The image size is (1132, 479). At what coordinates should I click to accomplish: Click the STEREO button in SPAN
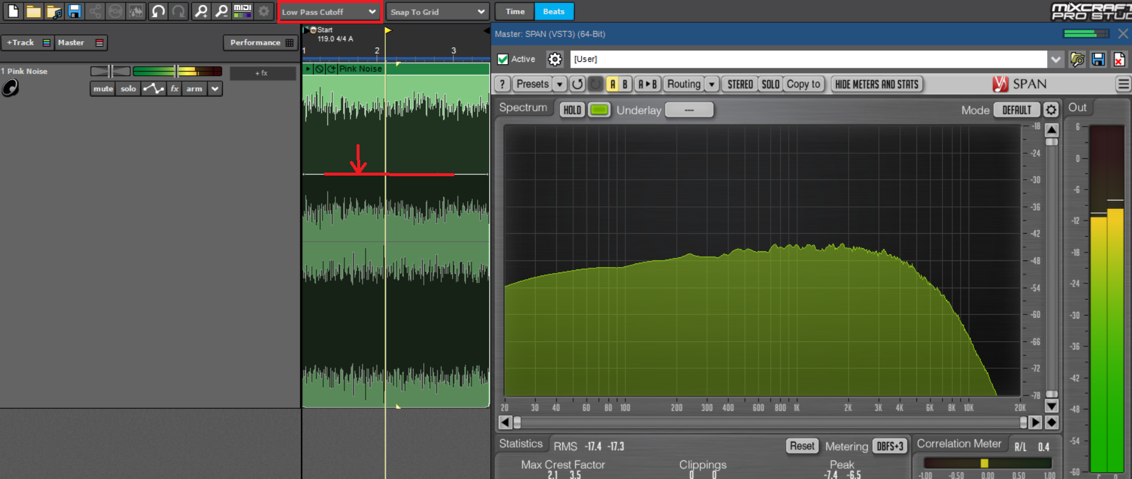pos(740,84)
